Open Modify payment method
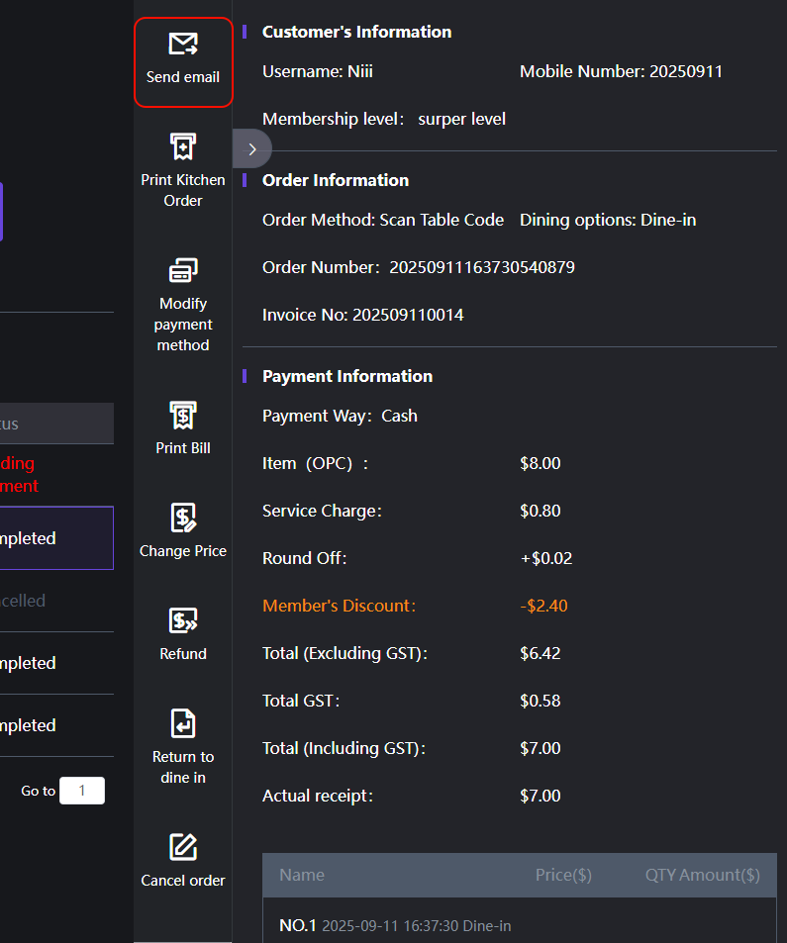The width and height of the screenshot is (787, 943). pos(183,270)
